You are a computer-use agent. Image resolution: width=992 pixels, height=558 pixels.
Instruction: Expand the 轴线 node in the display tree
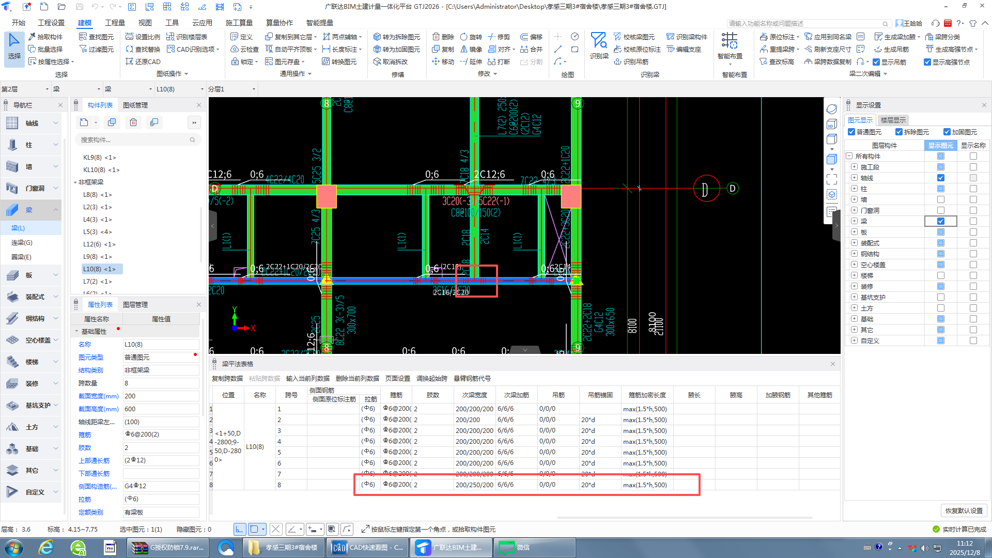click(x=854, y=178)
